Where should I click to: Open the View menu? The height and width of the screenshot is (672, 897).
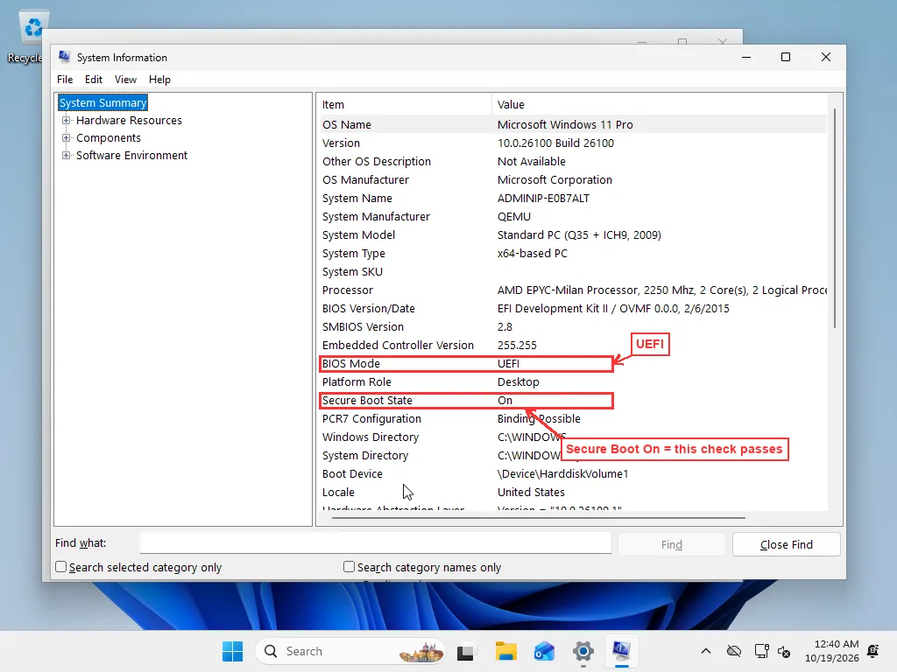point(125,80)
